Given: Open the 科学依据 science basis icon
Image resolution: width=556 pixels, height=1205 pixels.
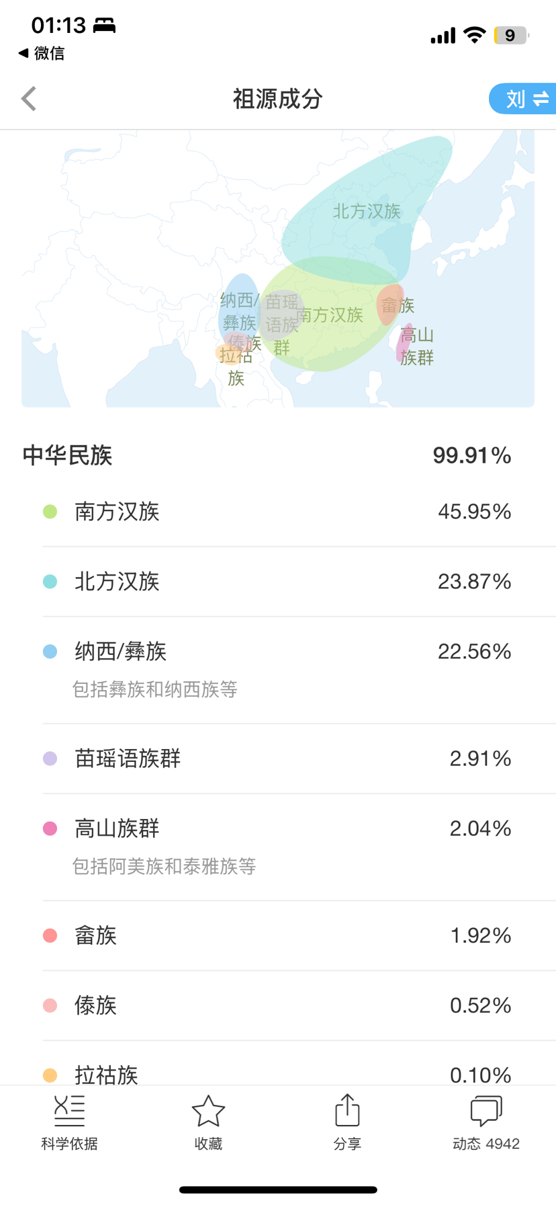Looking at the screenshot, I should point(69,1111).
